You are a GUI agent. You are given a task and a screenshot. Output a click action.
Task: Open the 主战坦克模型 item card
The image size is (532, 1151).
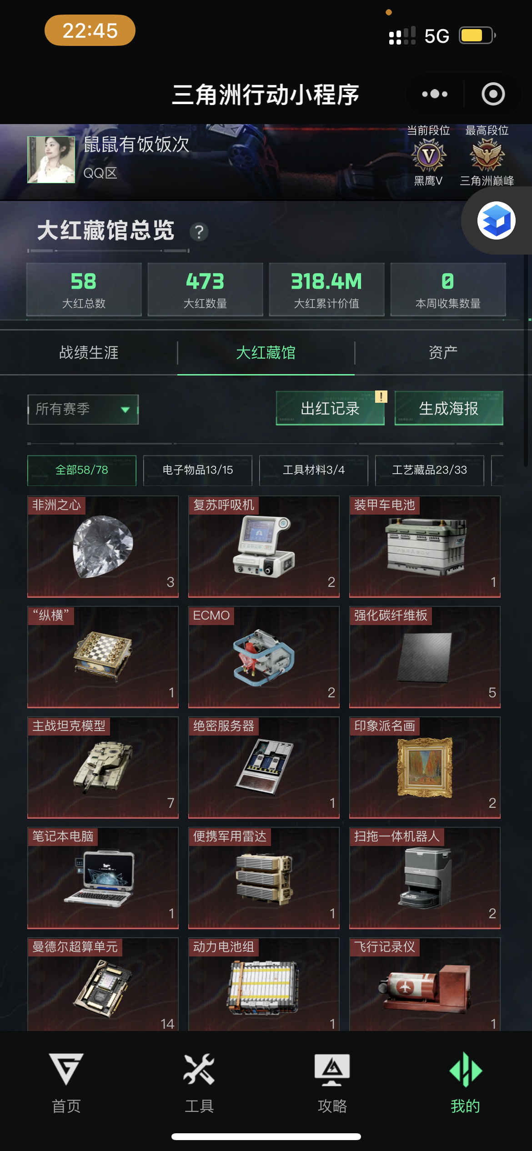[103, 767]
